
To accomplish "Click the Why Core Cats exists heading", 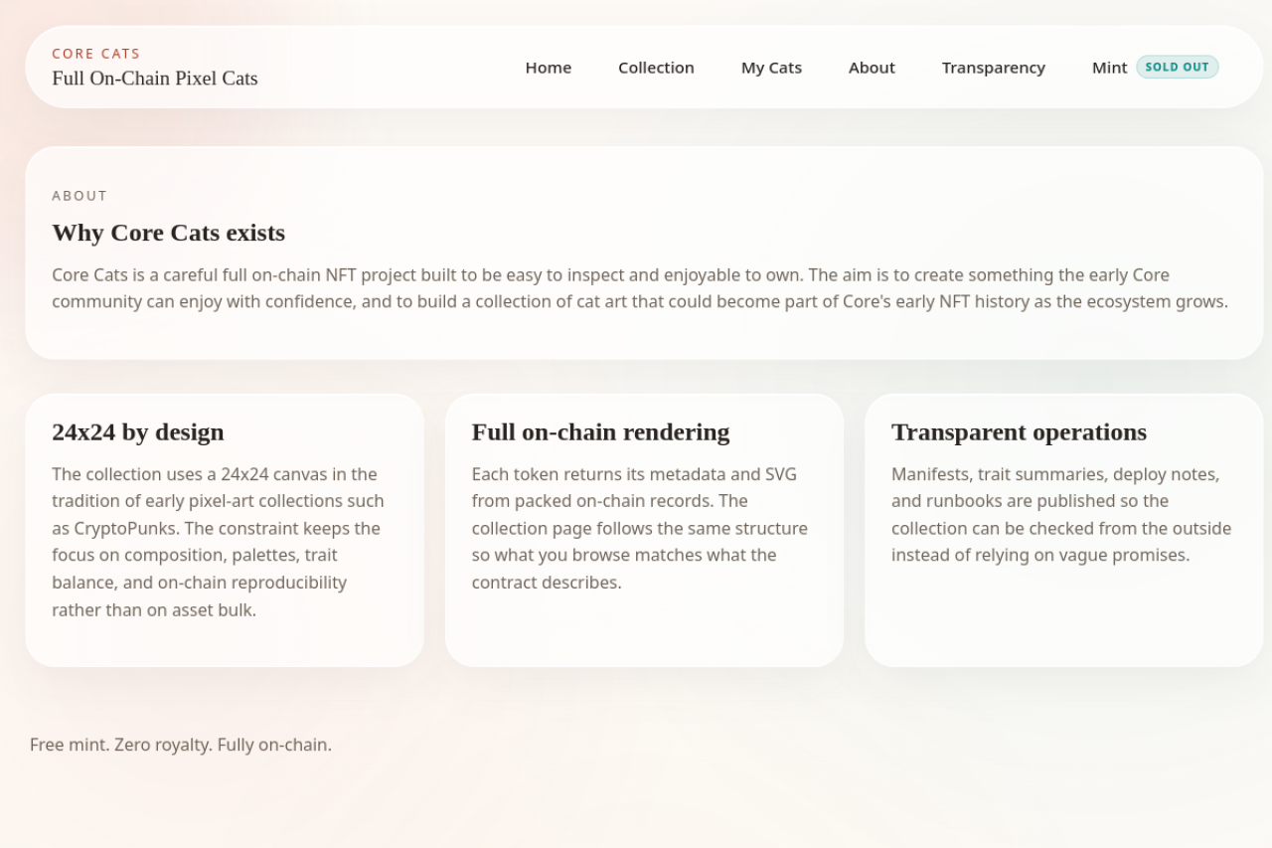I will [169, 233].
